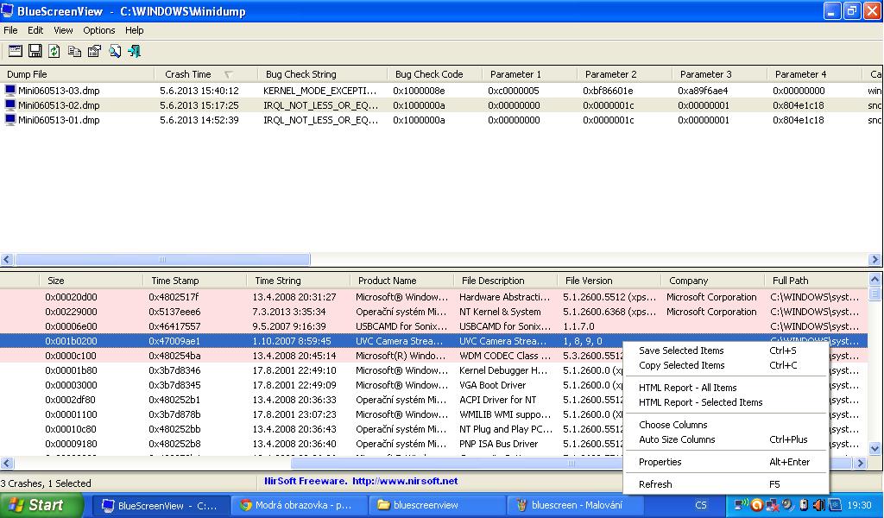Screen dimensions: 884x518
Task: Choose 'HTML Report - All Items' in context menu
Action: pyautogui.click(x=687, y=388)
